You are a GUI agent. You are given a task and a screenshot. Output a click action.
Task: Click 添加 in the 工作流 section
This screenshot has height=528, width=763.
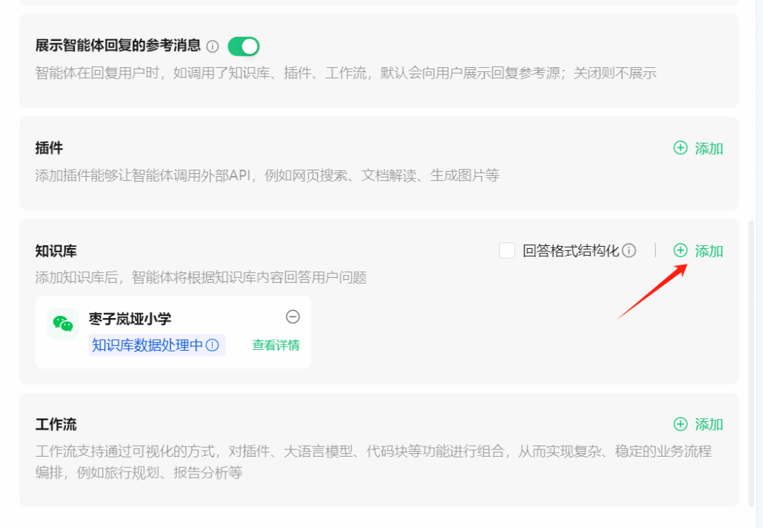(x=710, y=424)
